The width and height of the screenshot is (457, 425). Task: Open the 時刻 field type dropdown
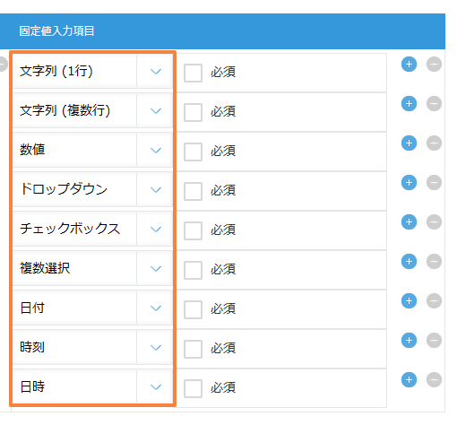[x=92, y=347]
